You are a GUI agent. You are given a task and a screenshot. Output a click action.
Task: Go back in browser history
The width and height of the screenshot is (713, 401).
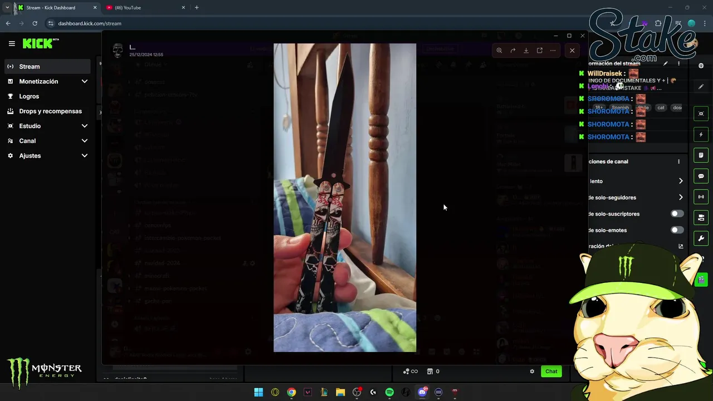pyautogui.click(x=8, y=23)
